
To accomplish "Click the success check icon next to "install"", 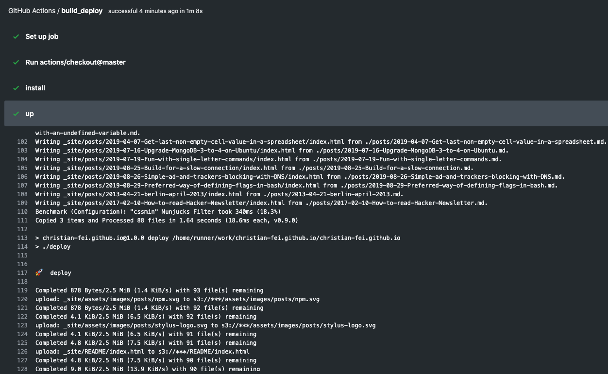I will [x=16, y=88].
